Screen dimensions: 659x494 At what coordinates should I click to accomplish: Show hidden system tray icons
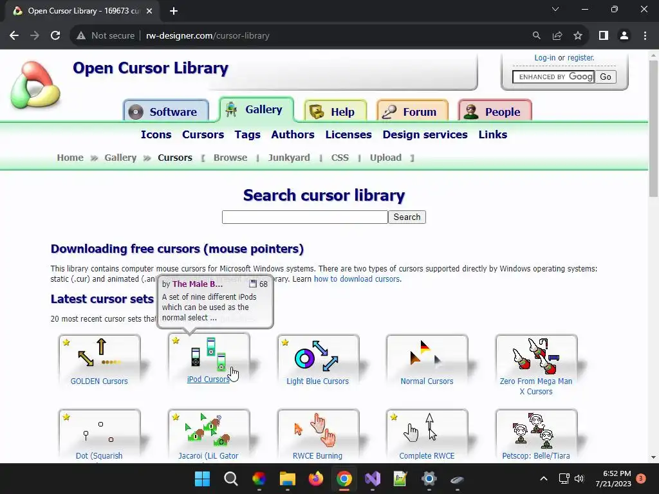click(543, 479)
